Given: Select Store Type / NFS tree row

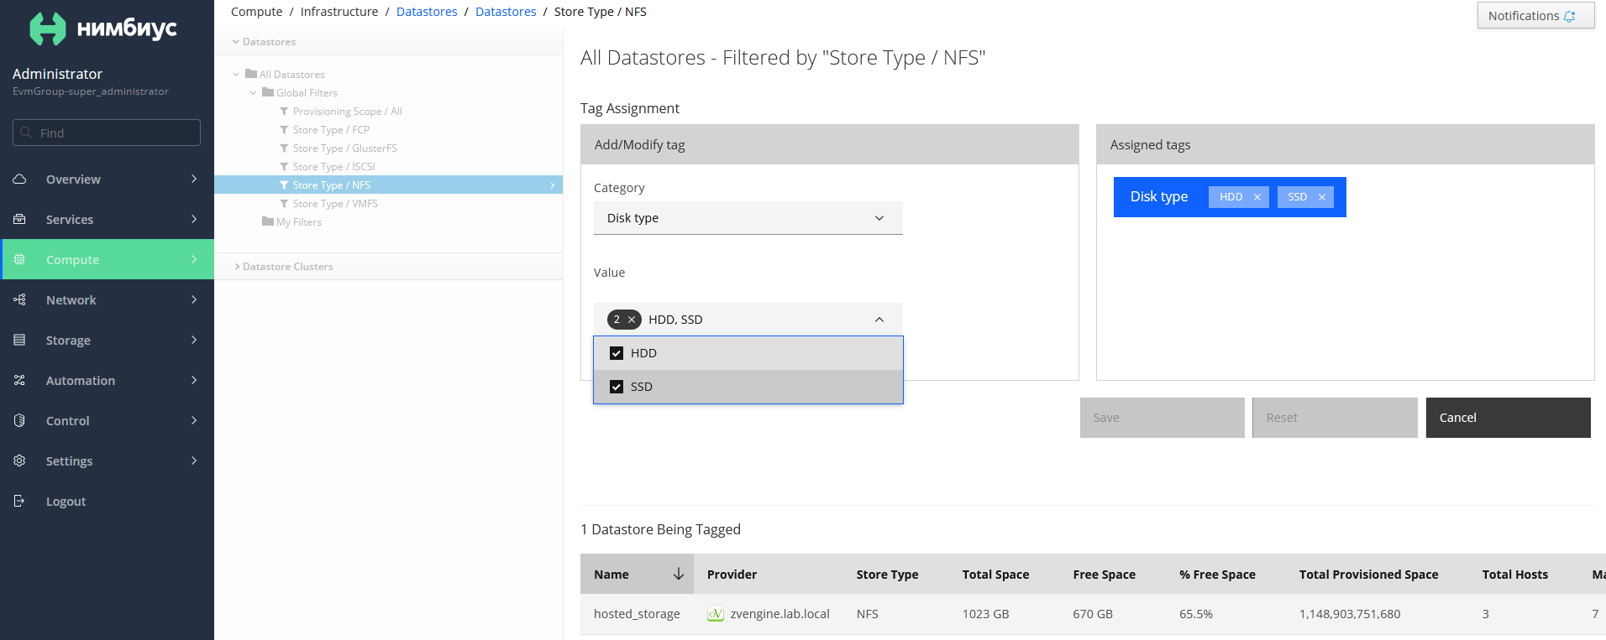Looking at the screenshot, I should point(388,185).
